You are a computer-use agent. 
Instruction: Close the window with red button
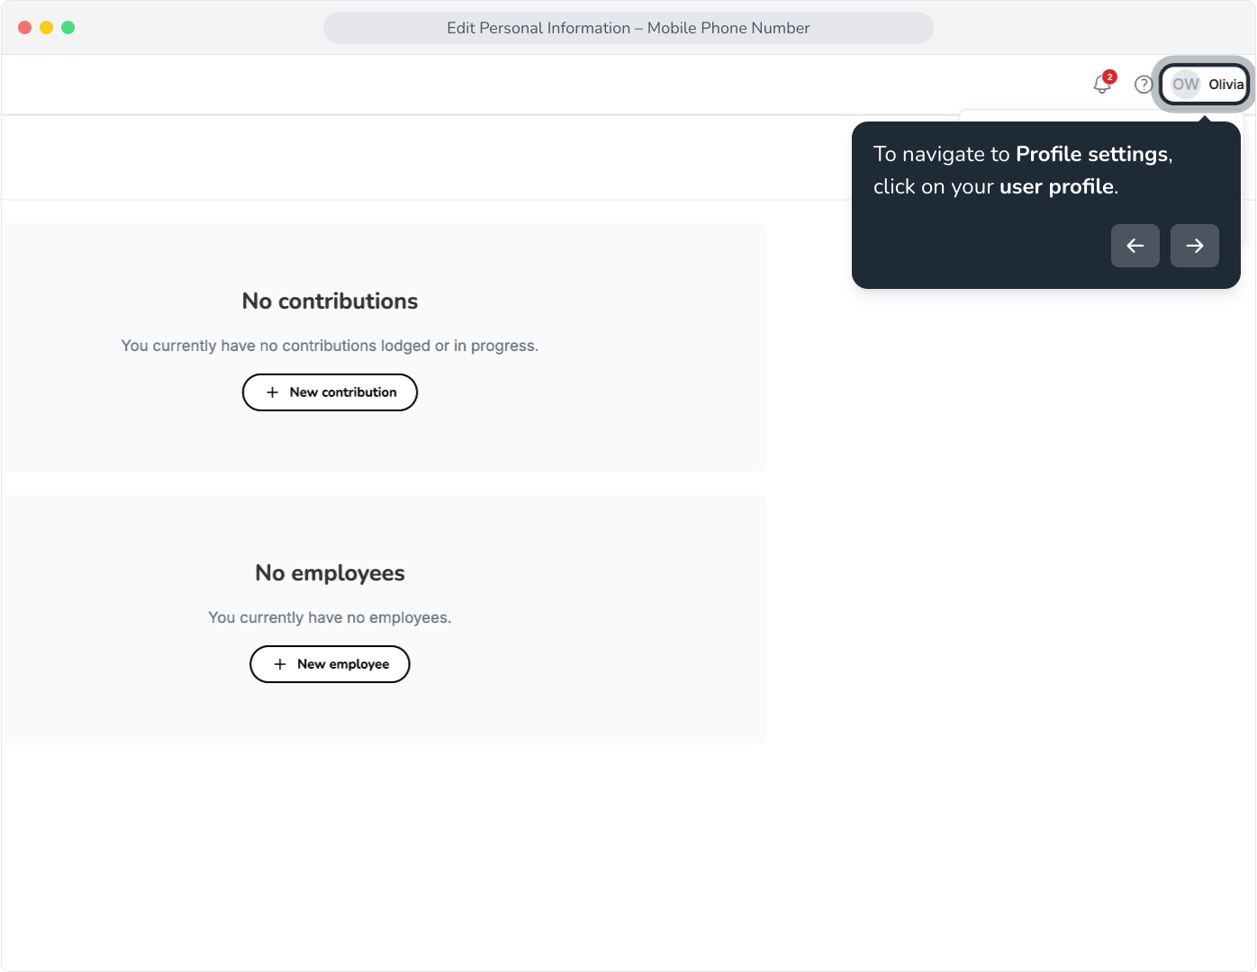point(24,28)
